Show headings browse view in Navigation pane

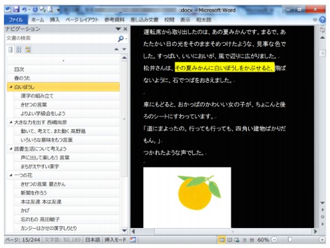point(10,50)
